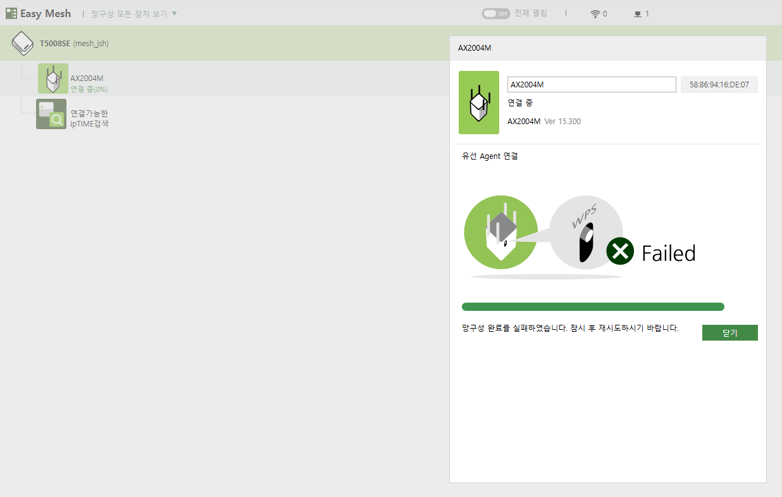This screenshot has width=782, height=497.
Task: Click the large AX2004M device thumbnail
Action: [479, 103]
